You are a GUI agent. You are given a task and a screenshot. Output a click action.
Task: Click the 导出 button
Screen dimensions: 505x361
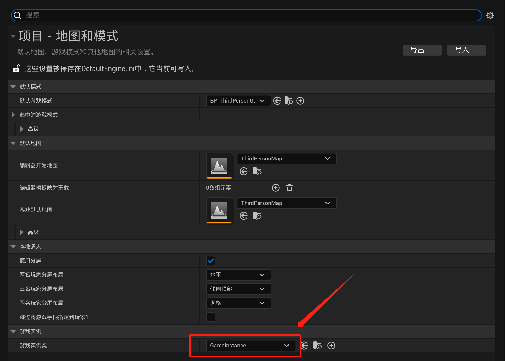point(422,50)
